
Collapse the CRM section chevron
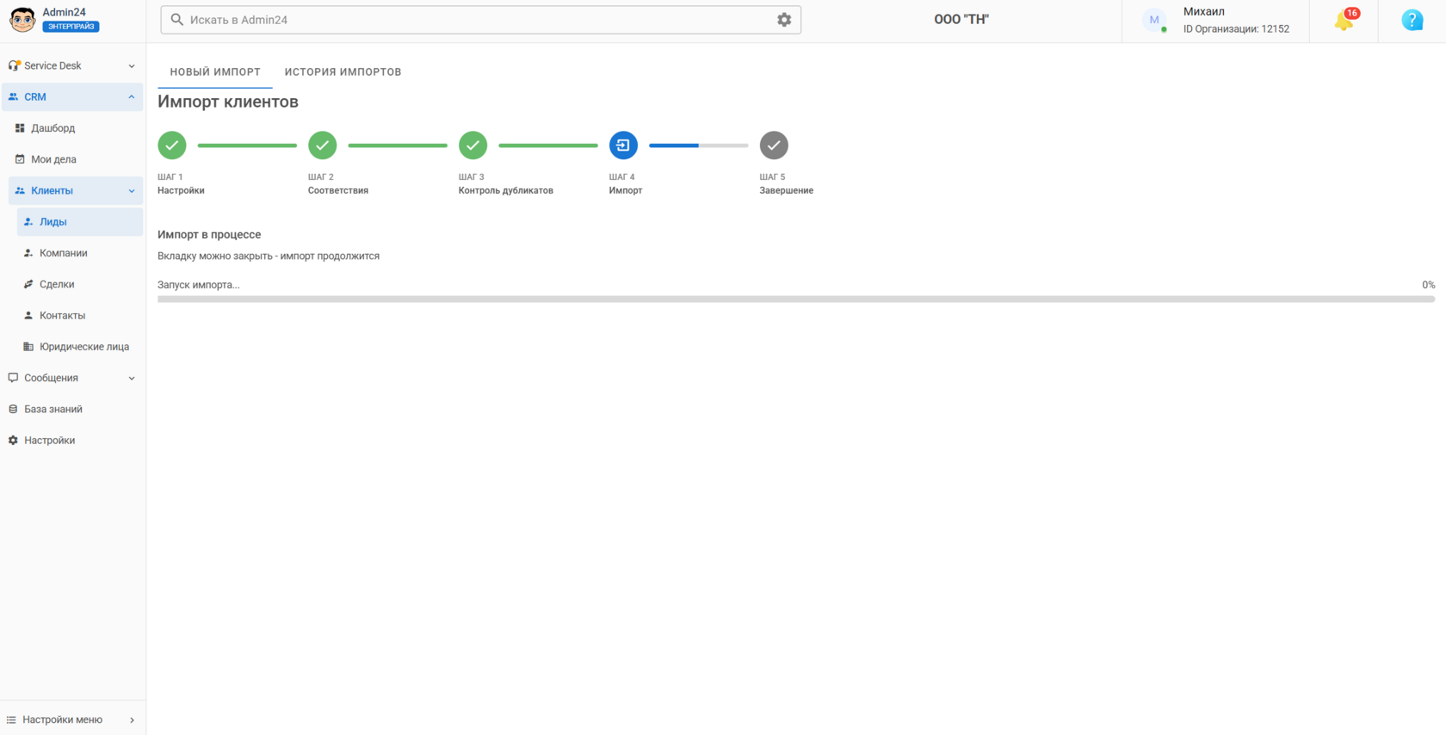pos(132,97)
